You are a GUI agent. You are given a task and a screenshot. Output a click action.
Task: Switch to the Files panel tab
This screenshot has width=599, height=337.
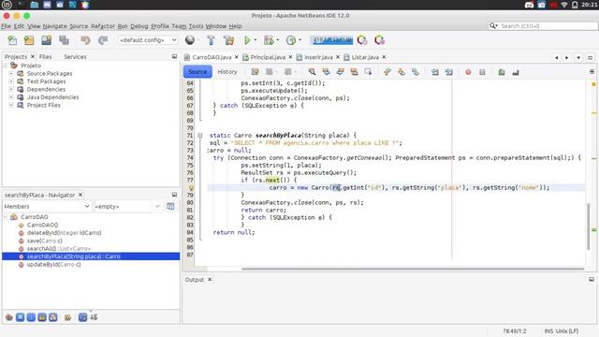click(46, 56)
